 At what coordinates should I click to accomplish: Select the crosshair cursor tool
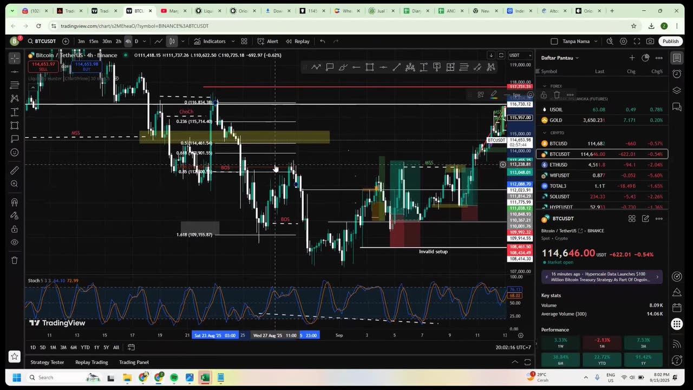click(15, 58)
